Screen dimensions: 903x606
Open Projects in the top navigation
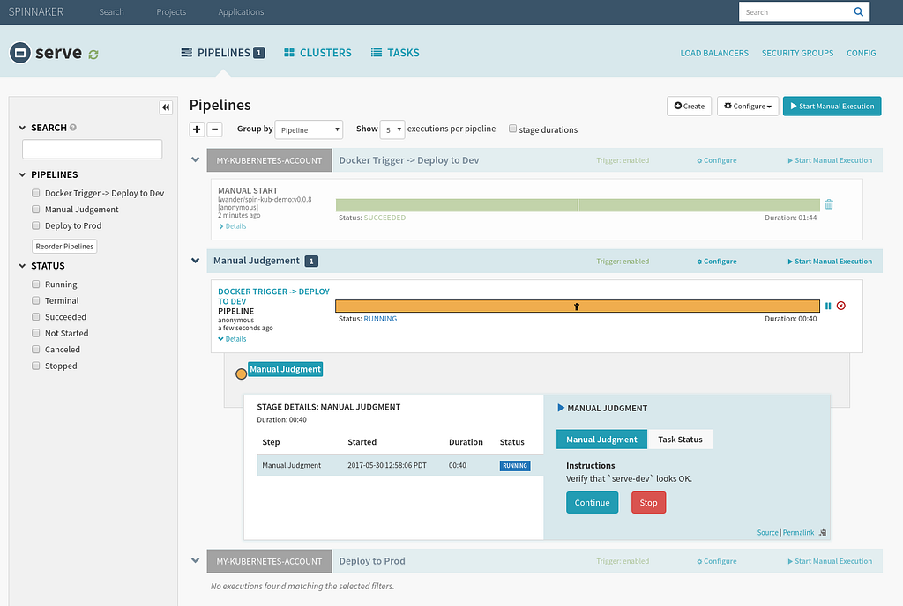point(171,12)
